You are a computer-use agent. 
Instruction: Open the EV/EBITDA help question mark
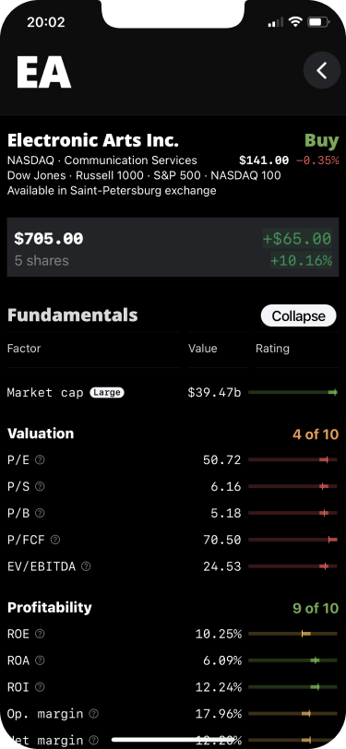86,566
